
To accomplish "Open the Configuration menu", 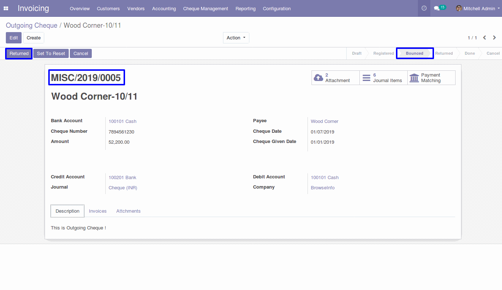I will [277, 8].
